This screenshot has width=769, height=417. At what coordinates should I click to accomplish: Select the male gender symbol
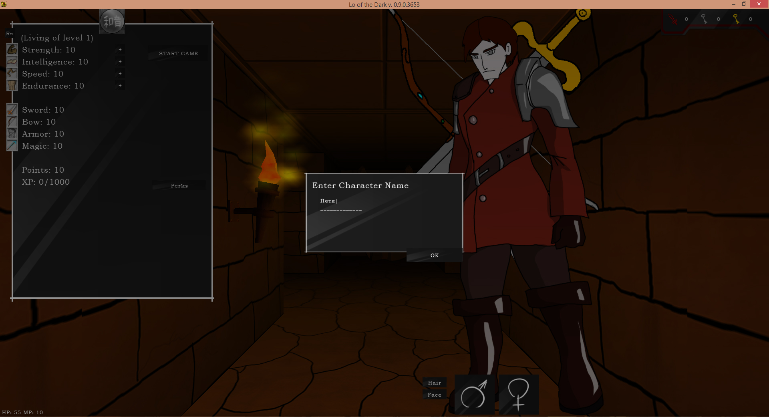click(x=474, y=394)
